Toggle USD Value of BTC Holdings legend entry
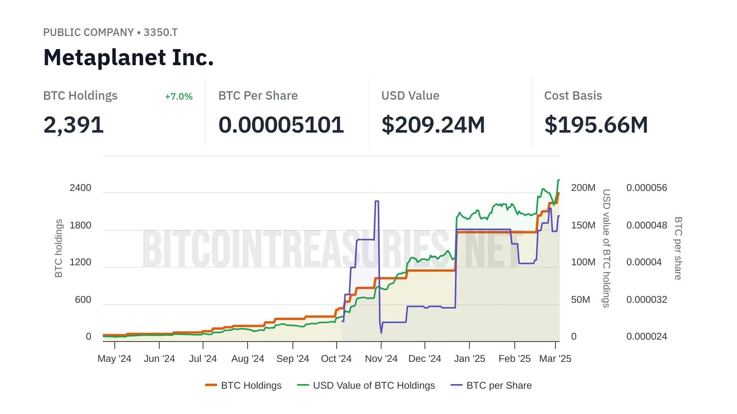The image size is (737, 414). [373, 385]
